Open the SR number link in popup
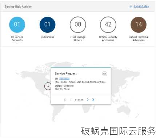 (x=64, y=79)
